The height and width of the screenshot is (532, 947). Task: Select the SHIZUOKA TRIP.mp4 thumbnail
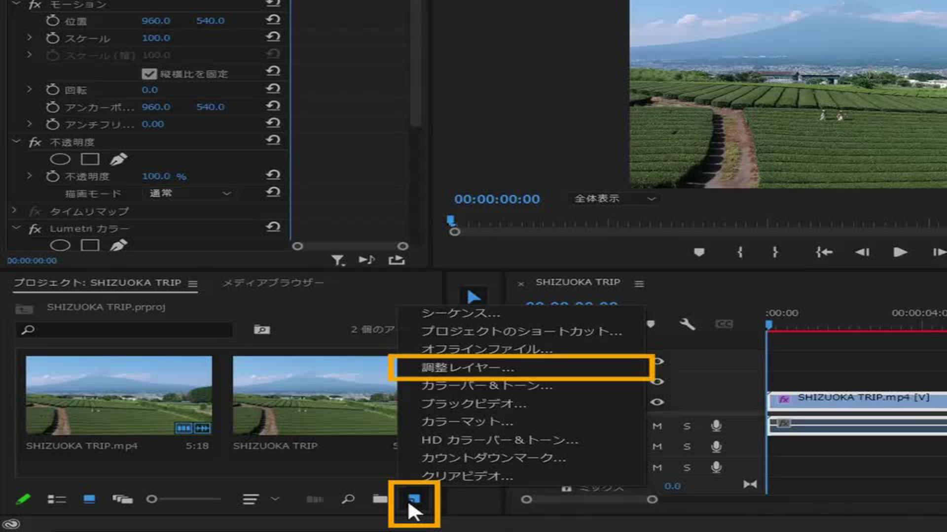119,395
